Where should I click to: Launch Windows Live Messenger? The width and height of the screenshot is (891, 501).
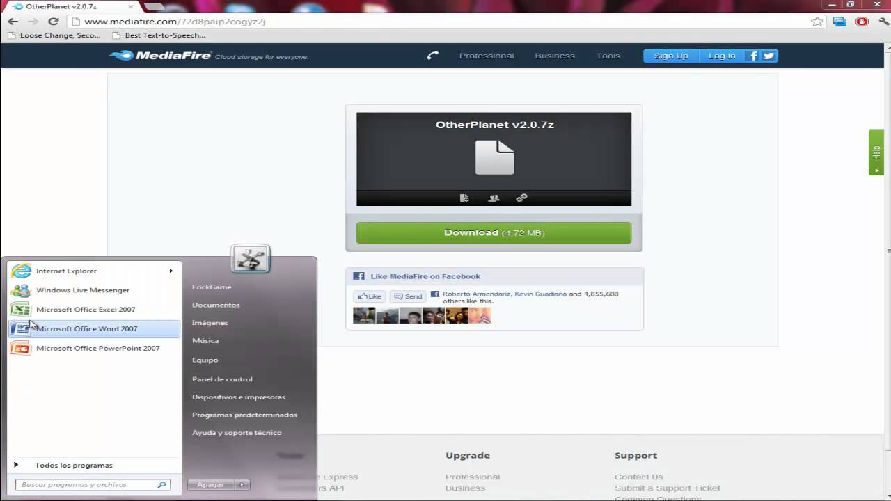tap(94, 290)
